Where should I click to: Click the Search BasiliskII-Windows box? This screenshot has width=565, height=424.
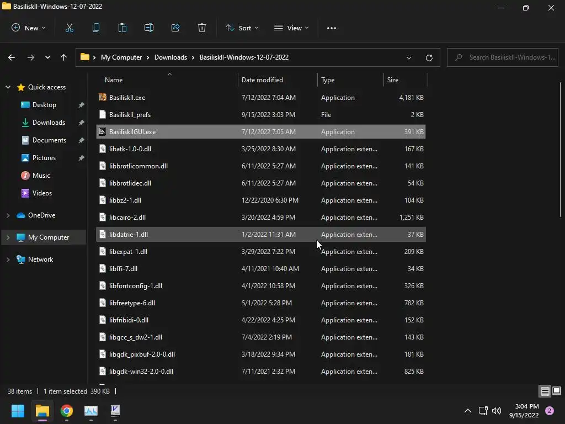[503, 57]
